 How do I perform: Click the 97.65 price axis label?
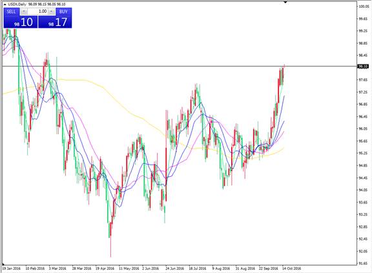click(364, 80)
